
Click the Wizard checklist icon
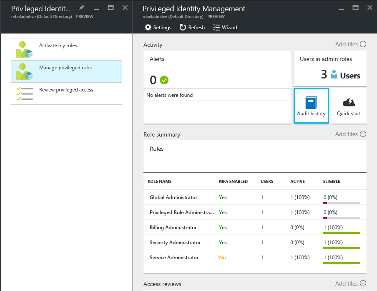(216, 28)
